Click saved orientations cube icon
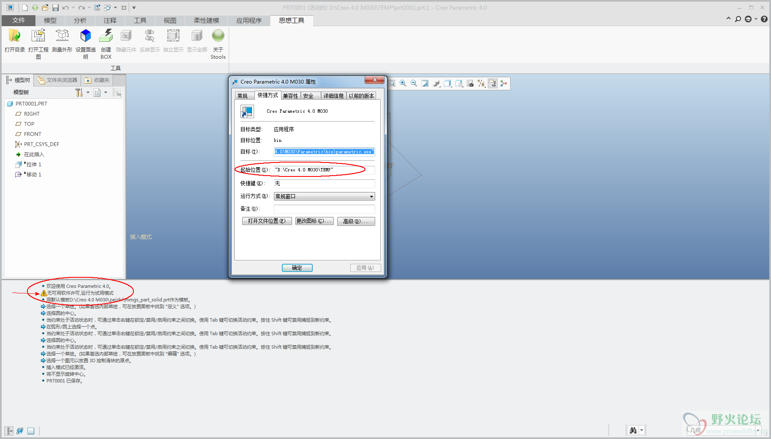This screenshot has width=771, height=439. [x=448, y=84]
